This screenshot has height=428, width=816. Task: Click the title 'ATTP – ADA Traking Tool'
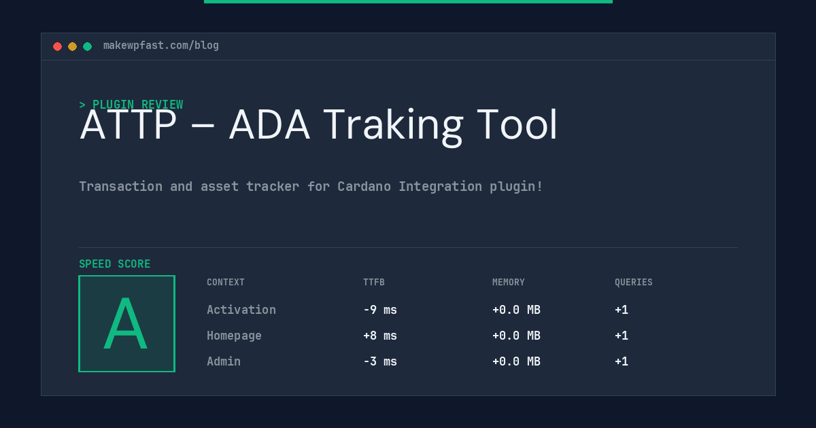click(318, 125)
